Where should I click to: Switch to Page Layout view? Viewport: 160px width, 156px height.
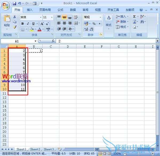pyautogui.click(x=105, y=154)
